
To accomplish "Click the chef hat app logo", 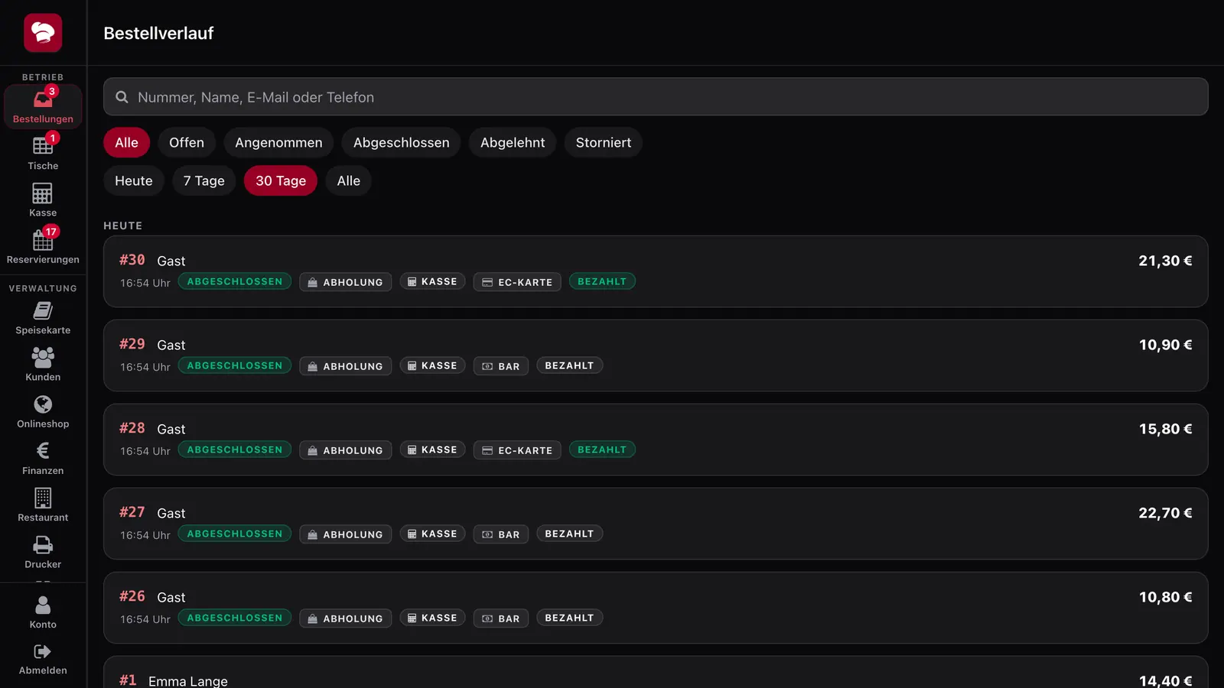I will [x=43, y=33].
